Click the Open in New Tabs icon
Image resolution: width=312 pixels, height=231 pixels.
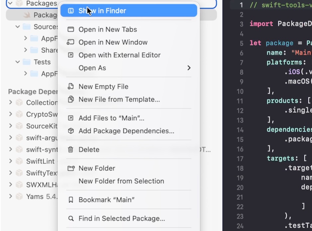[71, 29]
